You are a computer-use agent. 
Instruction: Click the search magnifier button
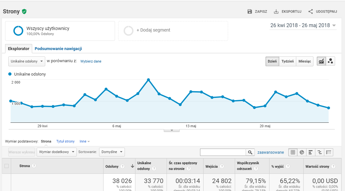tap(250, 152)
